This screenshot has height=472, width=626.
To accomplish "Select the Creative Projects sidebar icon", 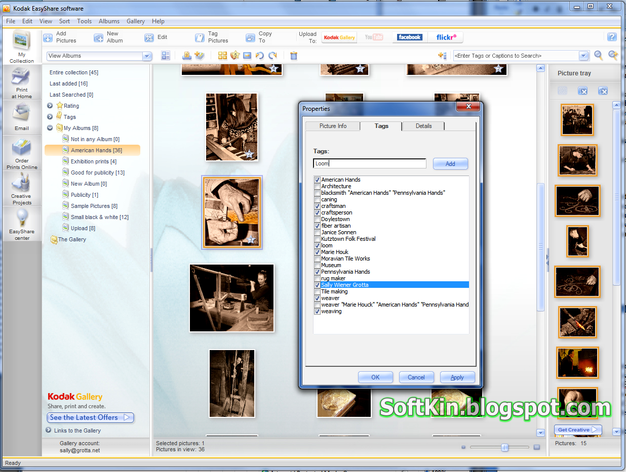I will [21, 189].
